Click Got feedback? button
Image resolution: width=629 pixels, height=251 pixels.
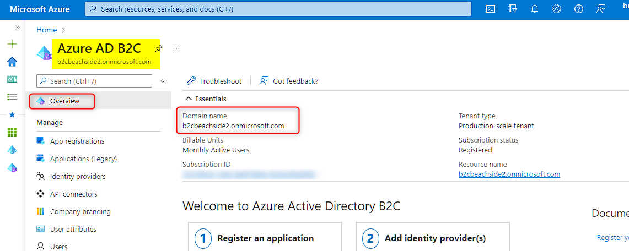tap(289, 81)
